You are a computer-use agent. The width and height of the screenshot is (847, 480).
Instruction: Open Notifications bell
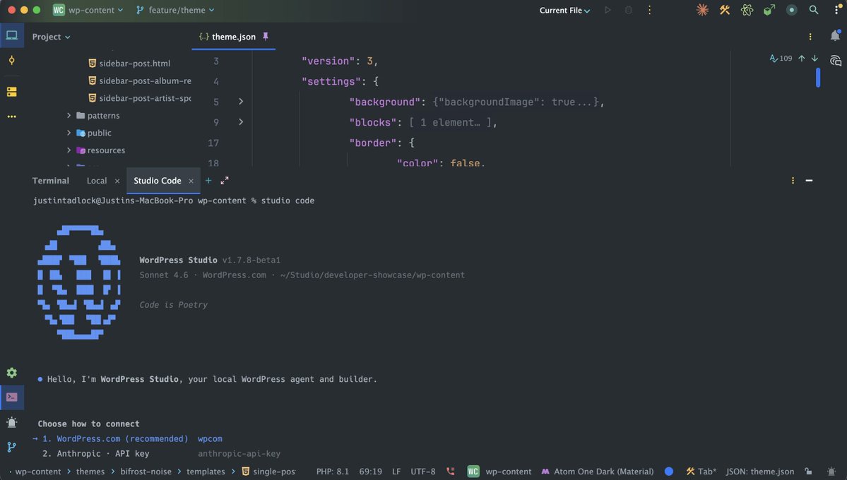click(x=835, y=35)
